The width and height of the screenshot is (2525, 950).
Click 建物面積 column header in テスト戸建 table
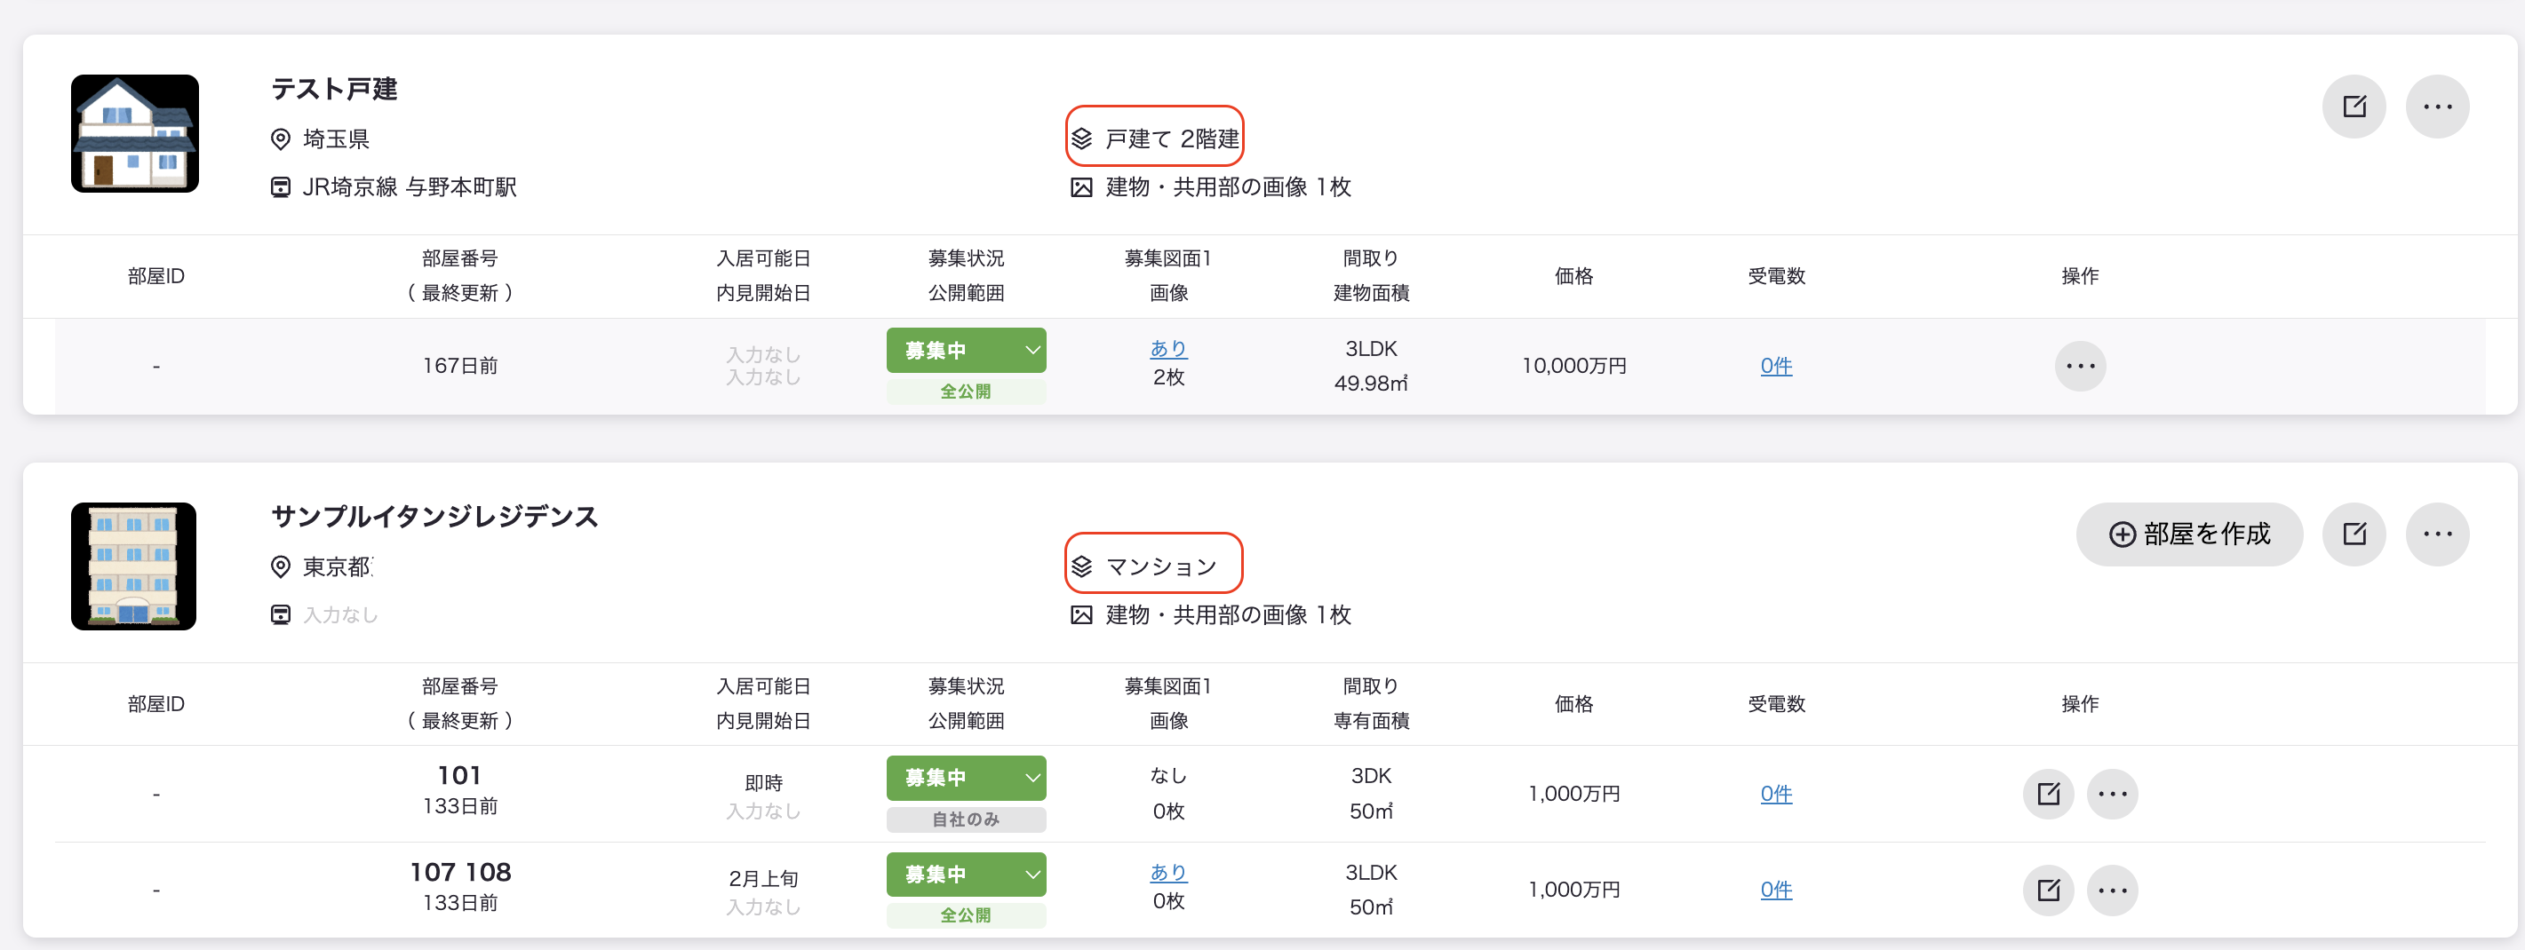click(x=1370, y=293)
